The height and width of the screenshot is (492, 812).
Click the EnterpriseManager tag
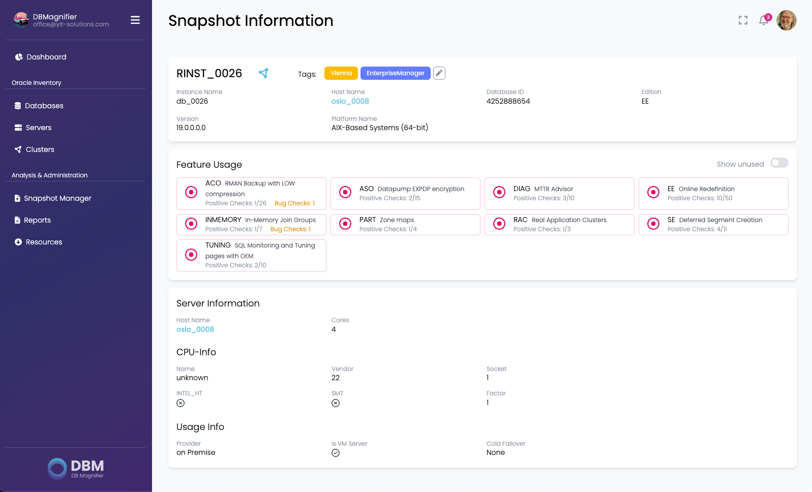[395, 73]
